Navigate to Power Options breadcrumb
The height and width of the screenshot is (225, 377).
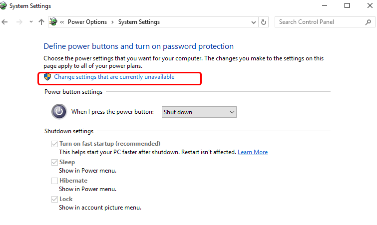point(87,22)
